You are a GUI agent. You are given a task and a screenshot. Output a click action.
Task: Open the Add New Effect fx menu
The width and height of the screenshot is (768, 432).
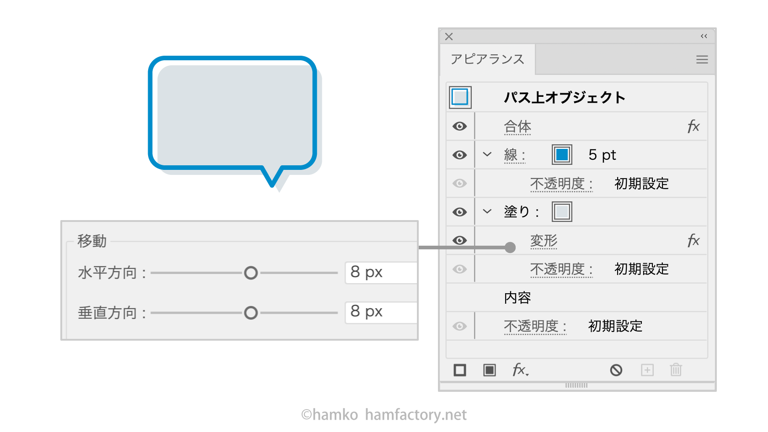click(520, 370)
